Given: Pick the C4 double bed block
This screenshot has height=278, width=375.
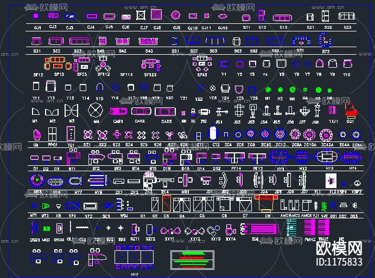Looking at the screenshot, I should coord(181,205).
